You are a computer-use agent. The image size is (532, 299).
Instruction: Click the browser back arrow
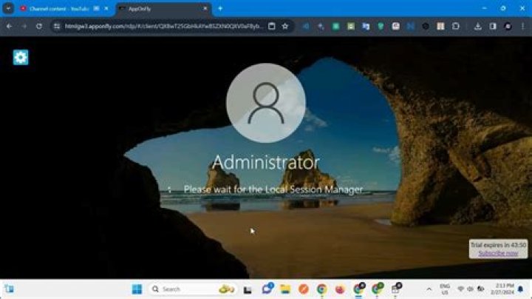tap(9, 26)
